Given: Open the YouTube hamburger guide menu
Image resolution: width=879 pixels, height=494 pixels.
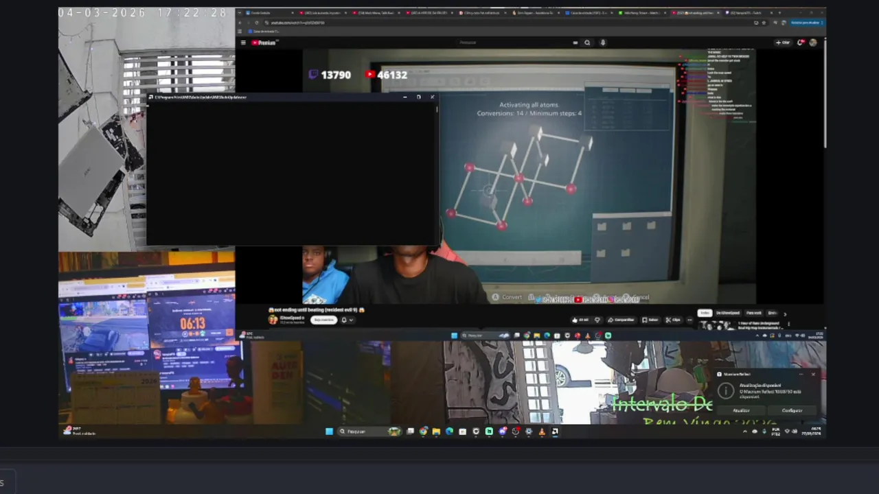Looking at the screenshot, I should tap(243, 43).
